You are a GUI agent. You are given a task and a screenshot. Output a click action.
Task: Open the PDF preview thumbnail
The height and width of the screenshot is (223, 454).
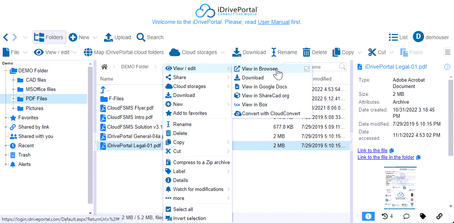point(400,188)
